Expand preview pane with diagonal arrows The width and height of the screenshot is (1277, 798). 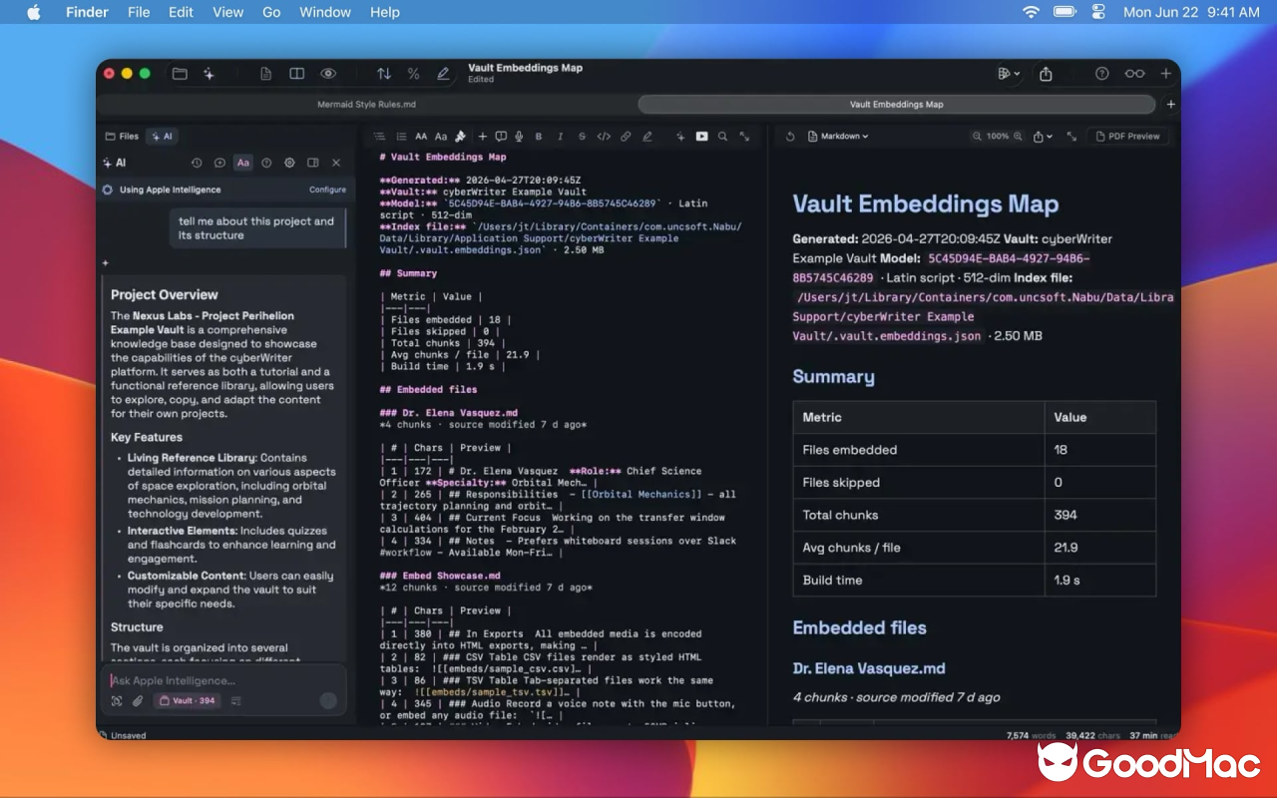tap(1071, 137)
